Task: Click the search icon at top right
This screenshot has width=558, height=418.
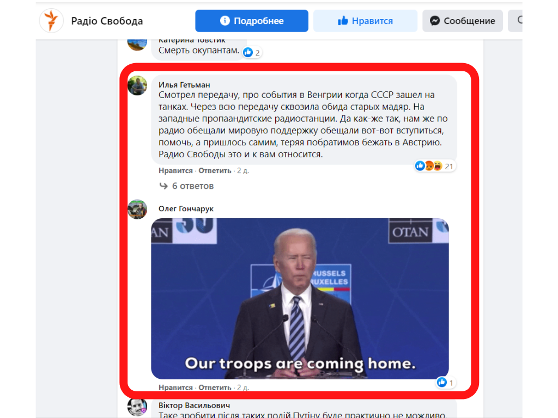Action: point(518,21)
